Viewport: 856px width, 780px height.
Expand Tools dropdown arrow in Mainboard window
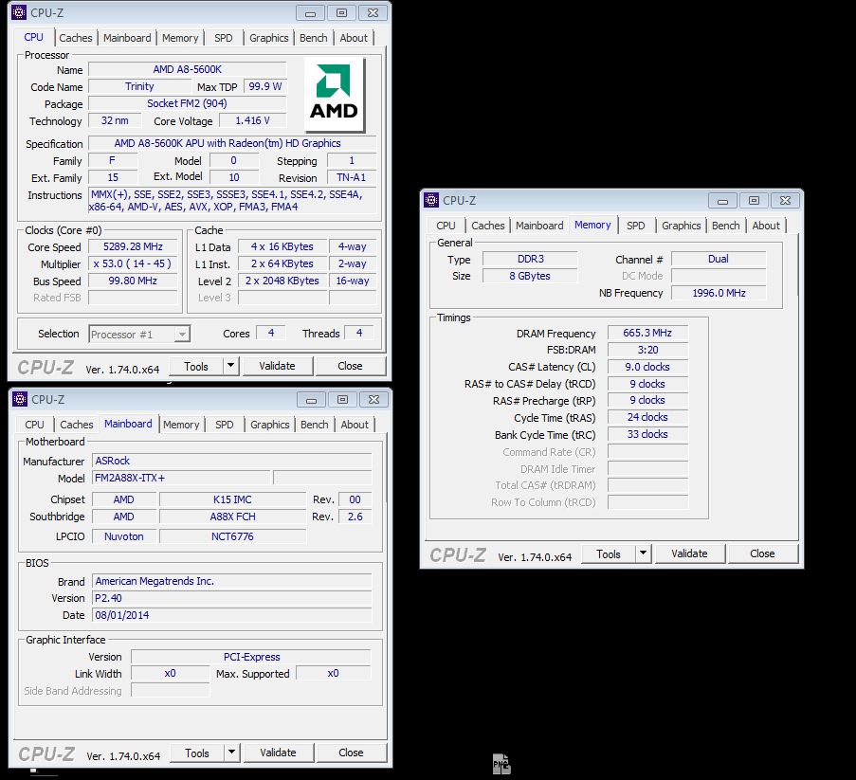pos(232,753)
